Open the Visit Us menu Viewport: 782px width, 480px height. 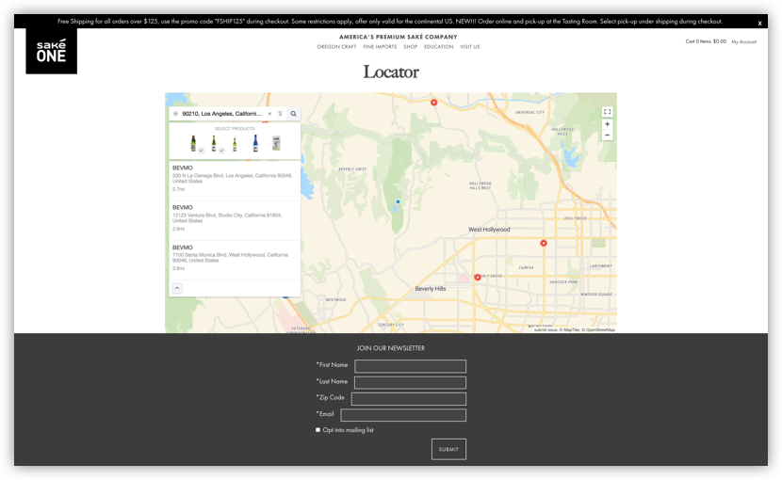click(470, 47)
